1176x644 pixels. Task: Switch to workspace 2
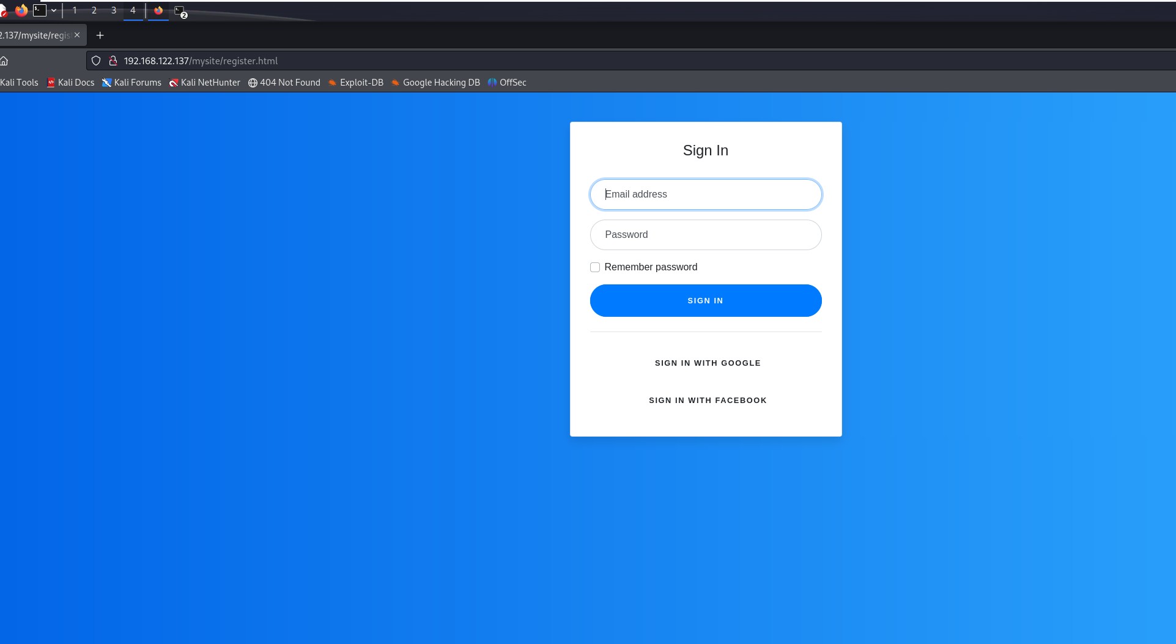pyautogui.click(x=94, y=10)
